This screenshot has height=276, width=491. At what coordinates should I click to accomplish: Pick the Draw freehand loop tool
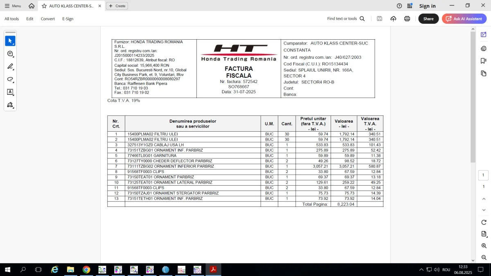click(x=10, y=79)
